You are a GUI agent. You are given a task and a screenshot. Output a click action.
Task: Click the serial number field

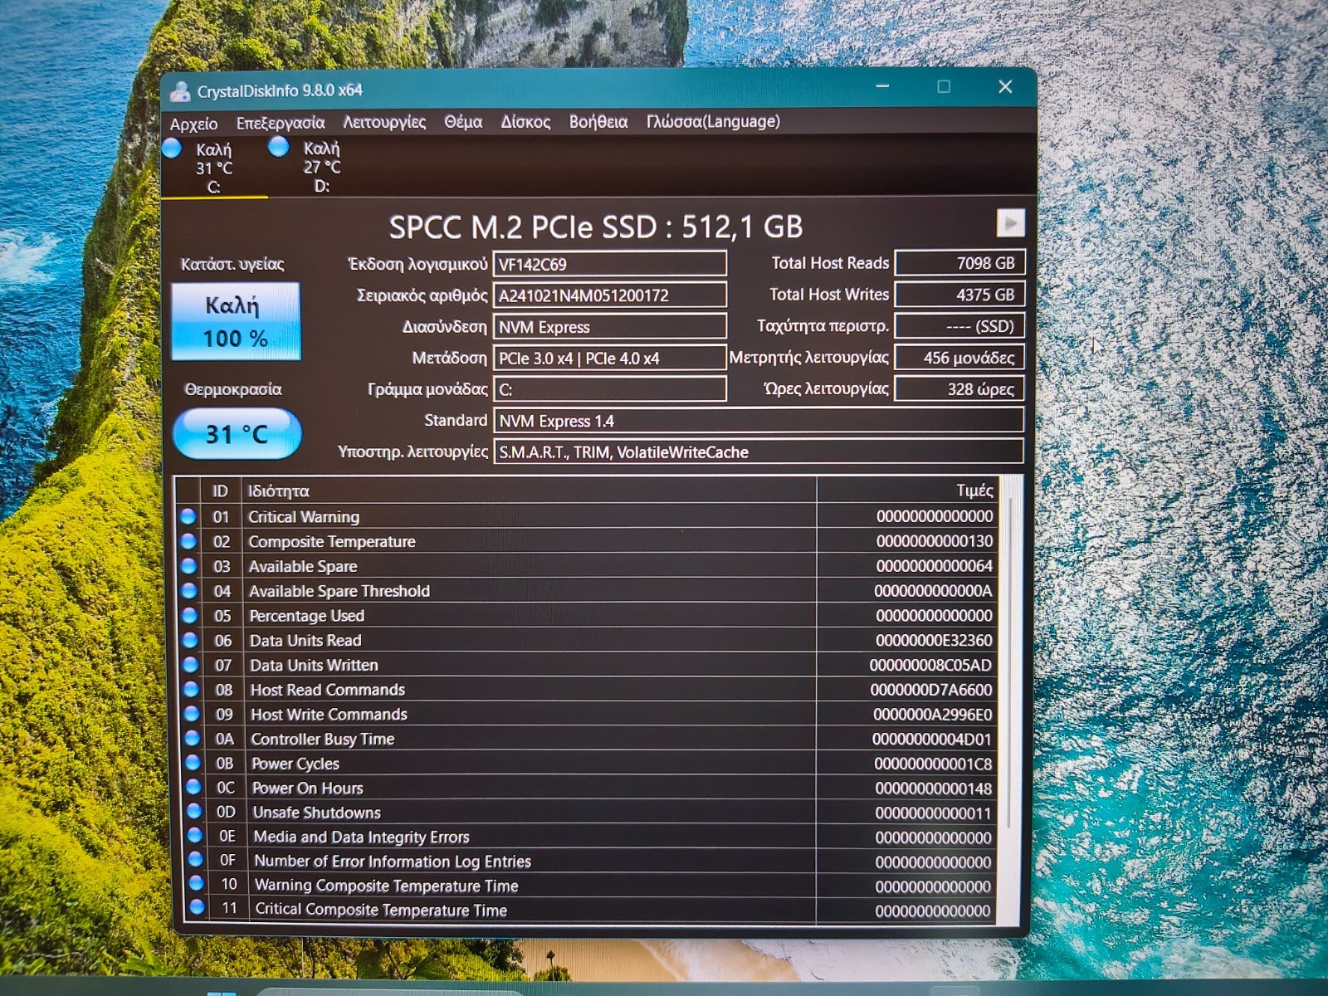pos(610,295)
